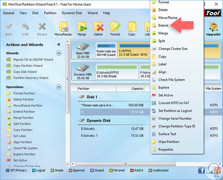The height and width of the screenshot is (180, 223).
Task: Click the Partition column header
Action: pyautogui.click(x=97, y=89)
